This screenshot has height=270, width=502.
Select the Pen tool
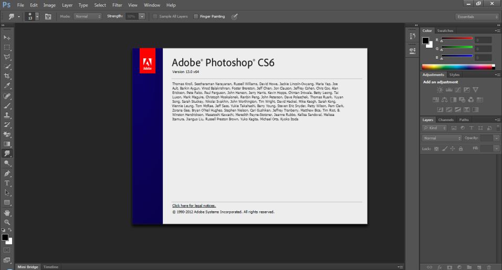7,174
